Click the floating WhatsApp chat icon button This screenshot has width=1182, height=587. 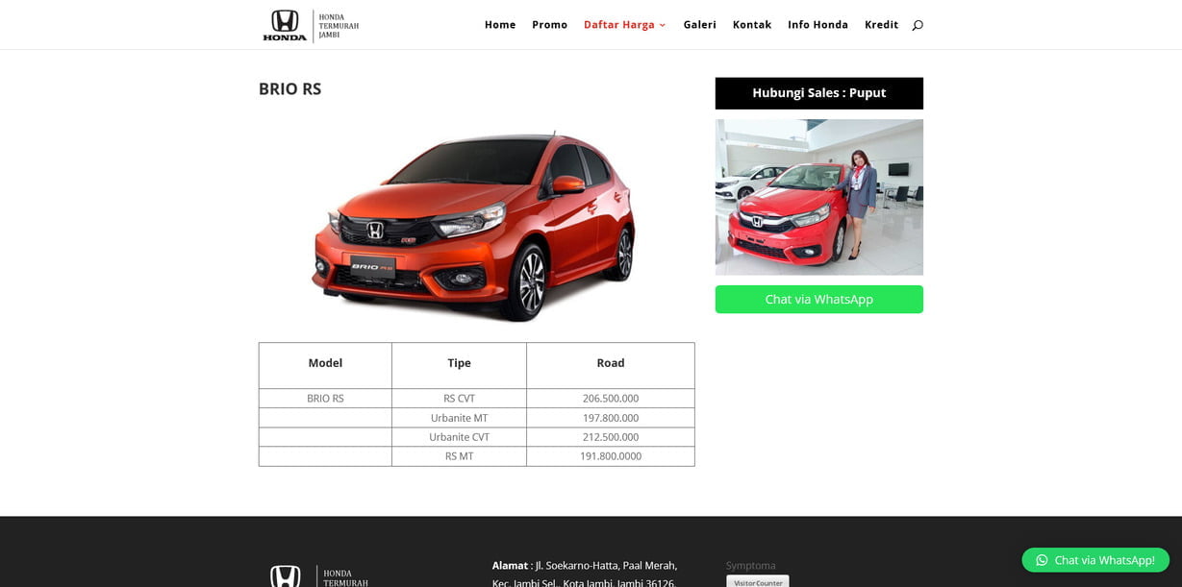(1095, 560)
